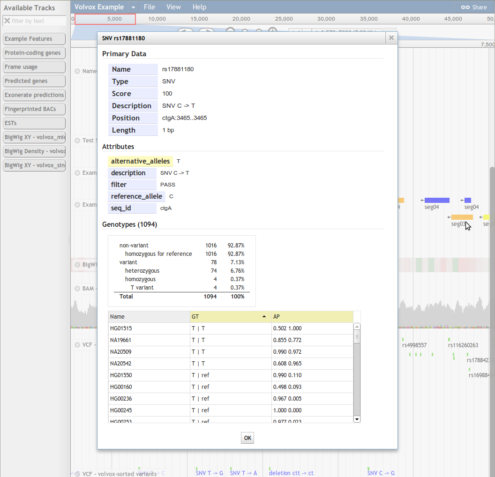This screenshot has width=495, height=477.
Task: Select the BigWig Density track
Action: point(34,151)
